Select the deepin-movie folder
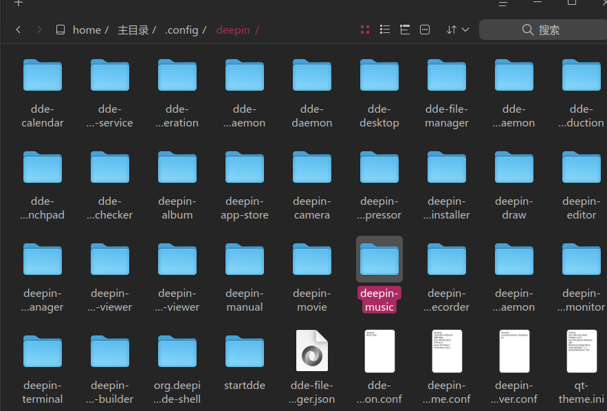 tap(312, 278)
